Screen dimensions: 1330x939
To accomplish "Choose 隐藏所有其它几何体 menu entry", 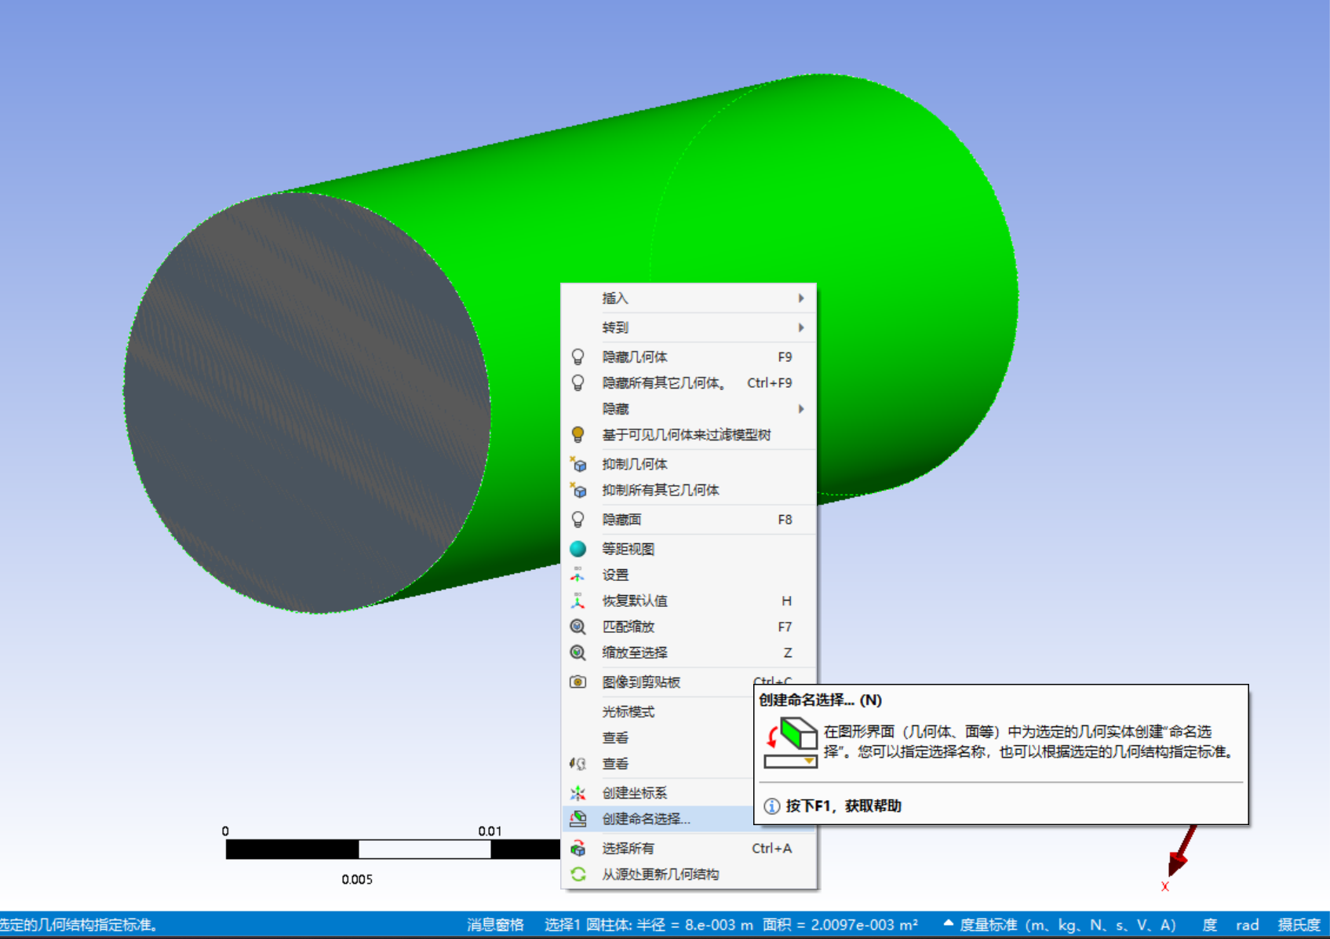I will 689,383.
